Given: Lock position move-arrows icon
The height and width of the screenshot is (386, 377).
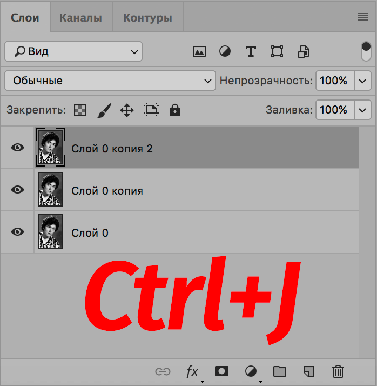Looking at the screenshot, I should pos(127,110).
